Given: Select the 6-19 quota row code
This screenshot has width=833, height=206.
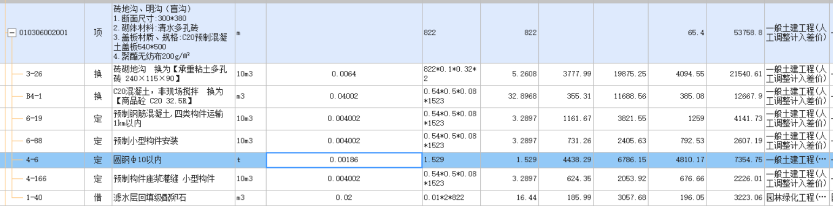Looking at the screenshot, I should tap(34, 118).
